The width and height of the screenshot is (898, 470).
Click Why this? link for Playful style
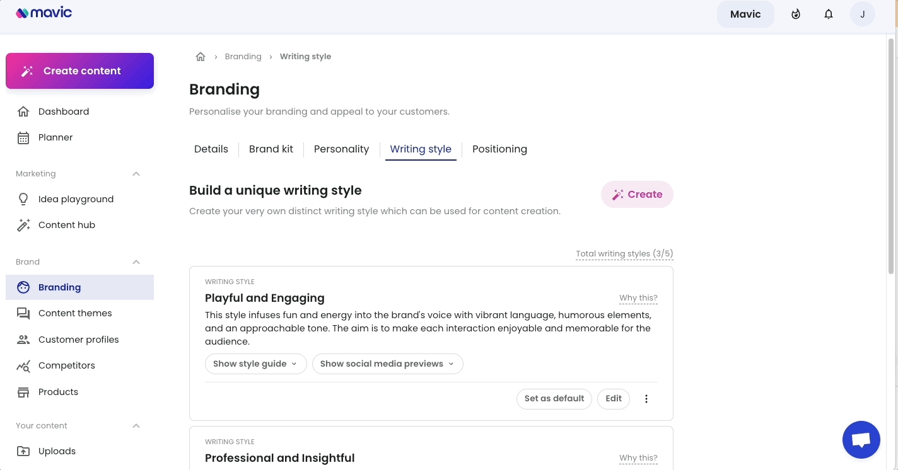pos(638,298)
